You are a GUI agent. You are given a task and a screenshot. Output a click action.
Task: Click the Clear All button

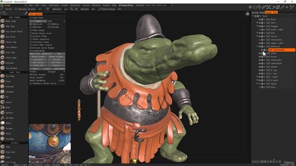38,65
